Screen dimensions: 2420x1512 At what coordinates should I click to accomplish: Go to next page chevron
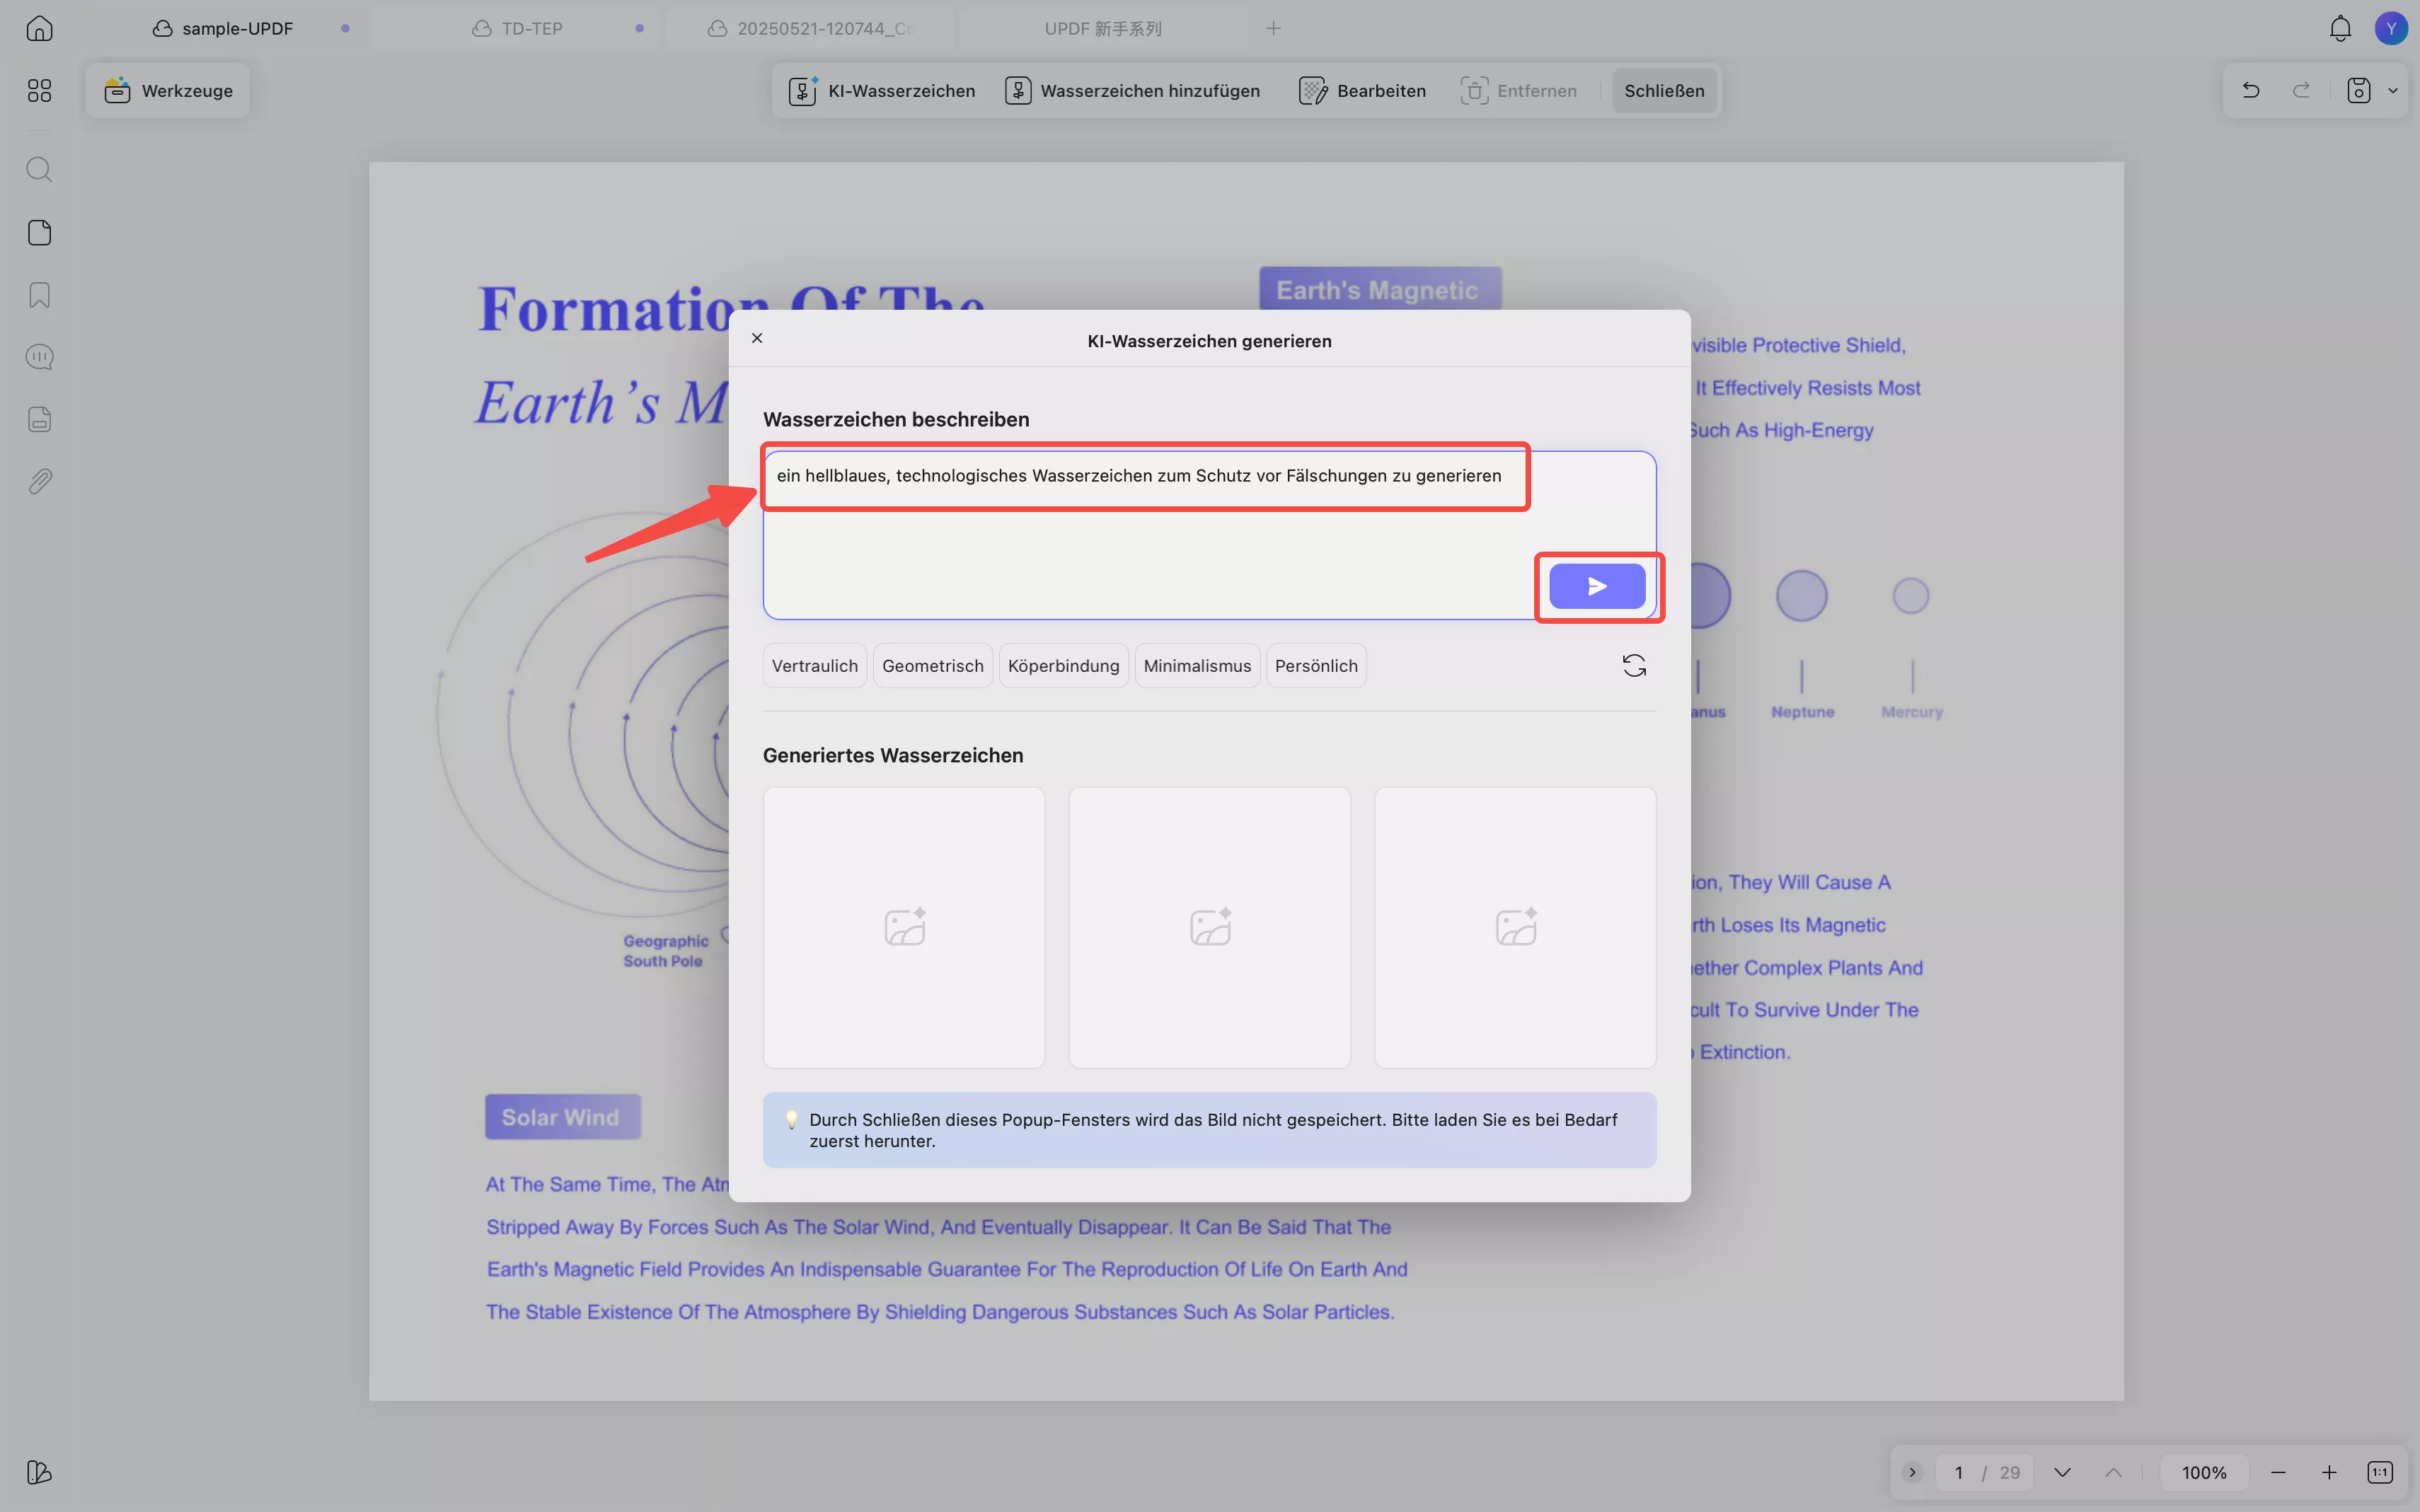(2062, 1472)
